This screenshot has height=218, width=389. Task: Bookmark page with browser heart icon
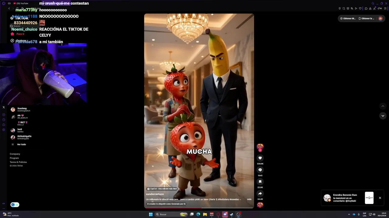point(360,8)
